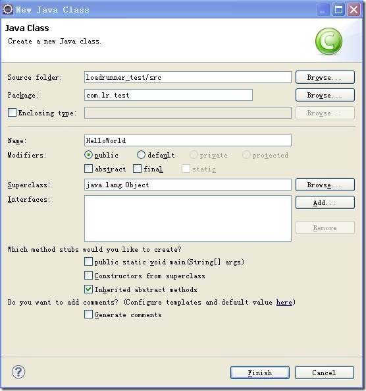Minimize the New Java Class window

(x=323, y=10)
